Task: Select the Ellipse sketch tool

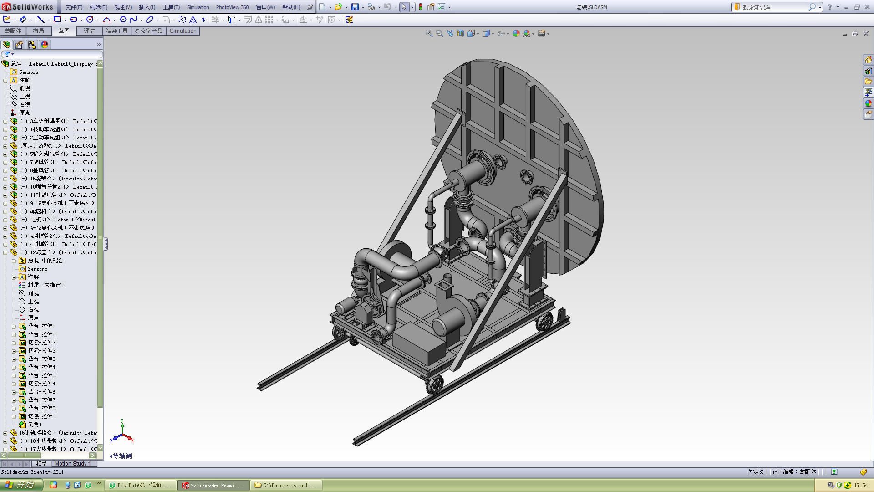Action: 150,20
